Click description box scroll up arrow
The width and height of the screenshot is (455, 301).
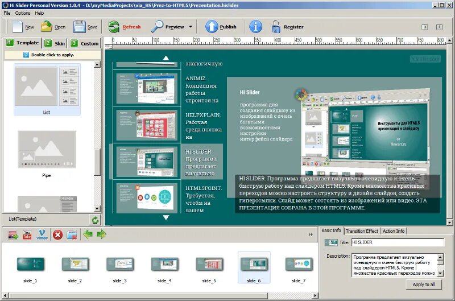click(x=440, y=257)
